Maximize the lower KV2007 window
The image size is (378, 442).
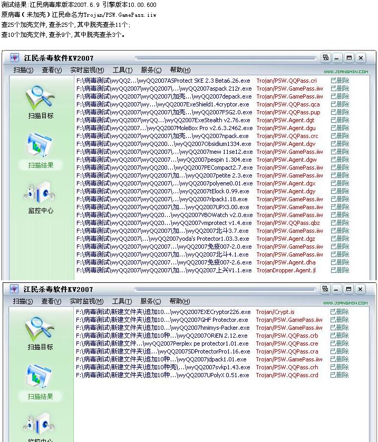click(x=348, y=289)
